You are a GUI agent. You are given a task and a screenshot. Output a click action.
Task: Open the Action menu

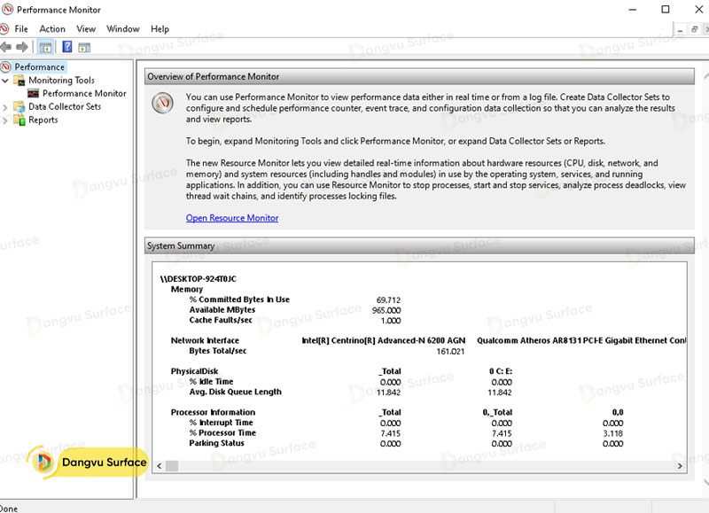click(52, 29)
